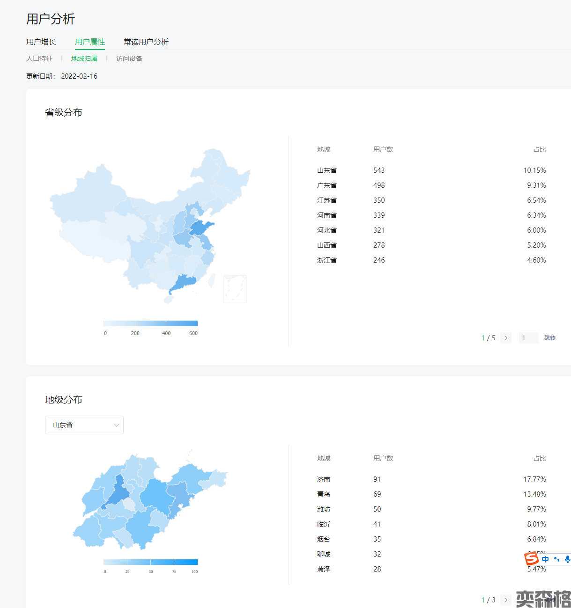The height and width of the screenshot is (608, 571).
Task: Open 常读用户分析 tab
Action: tap(146, 42)
